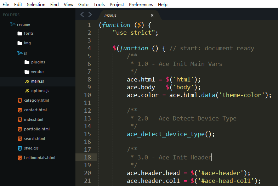Open options.js in the sidebar

[x=40, y=91]
